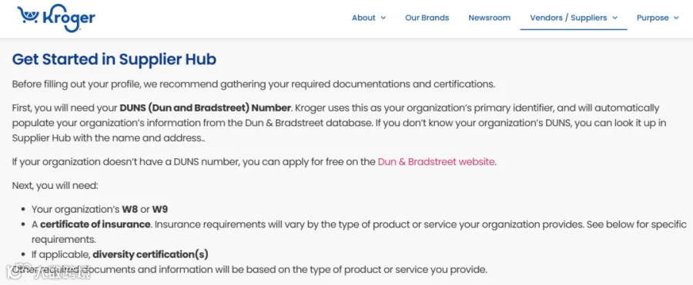This screenshot has height=285, width=693.
Task: Open the Newsroom link in the navigation
Action: [489, 18]
